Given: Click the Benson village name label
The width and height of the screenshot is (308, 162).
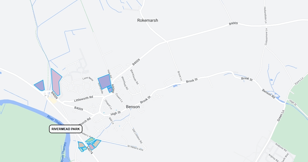Looking at the screenshot, I should pos(133,107).
